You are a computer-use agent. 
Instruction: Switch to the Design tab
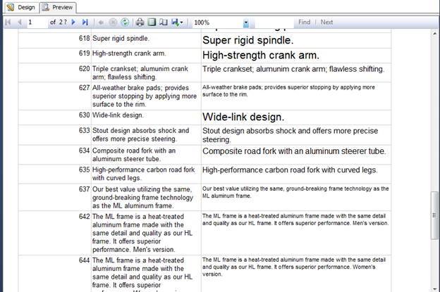(x=21, y=7)
